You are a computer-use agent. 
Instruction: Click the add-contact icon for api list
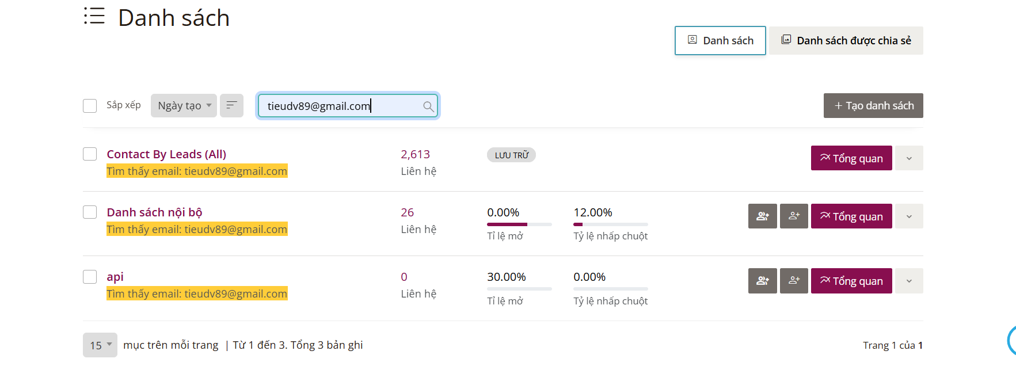click(x=794, y=281)
